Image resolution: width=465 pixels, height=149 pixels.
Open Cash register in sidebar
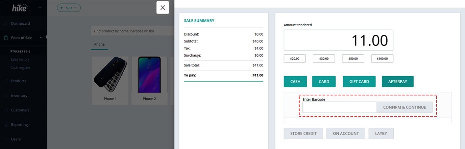[20, 68]
